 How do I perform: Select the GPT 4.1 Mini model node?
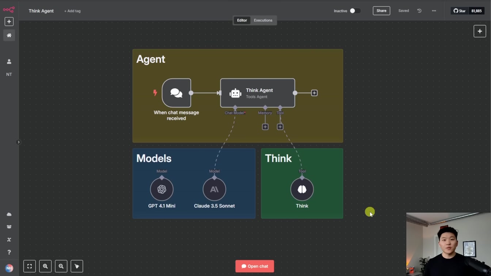click(x=162, y=189)
